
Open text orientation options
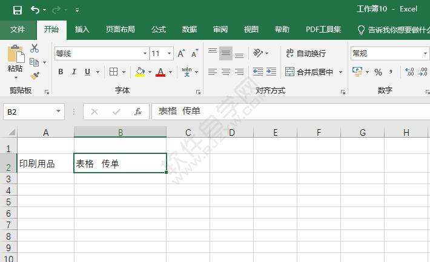(x=260, y=53)
